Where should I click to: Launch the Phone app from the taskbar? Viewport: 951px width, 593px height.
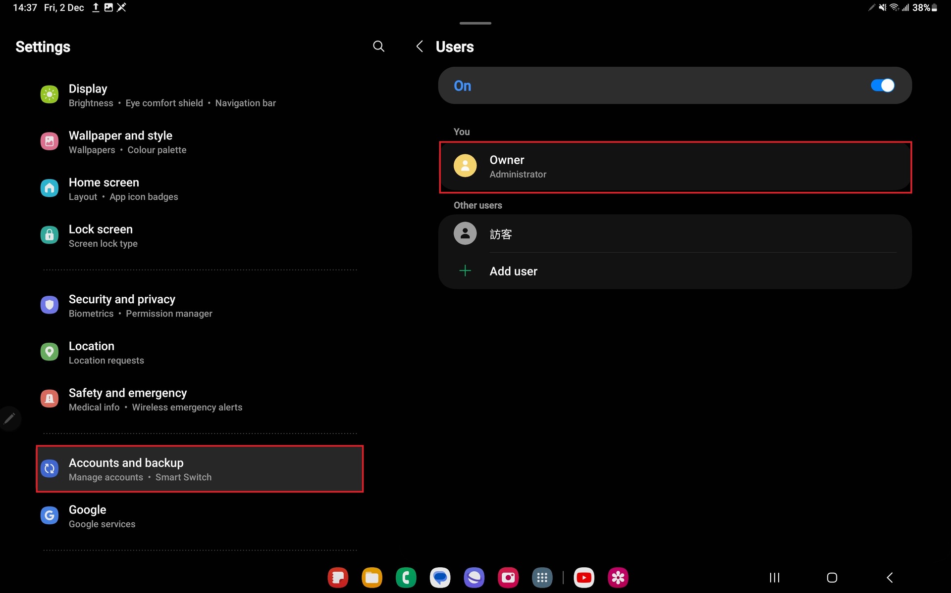point(406,577)
